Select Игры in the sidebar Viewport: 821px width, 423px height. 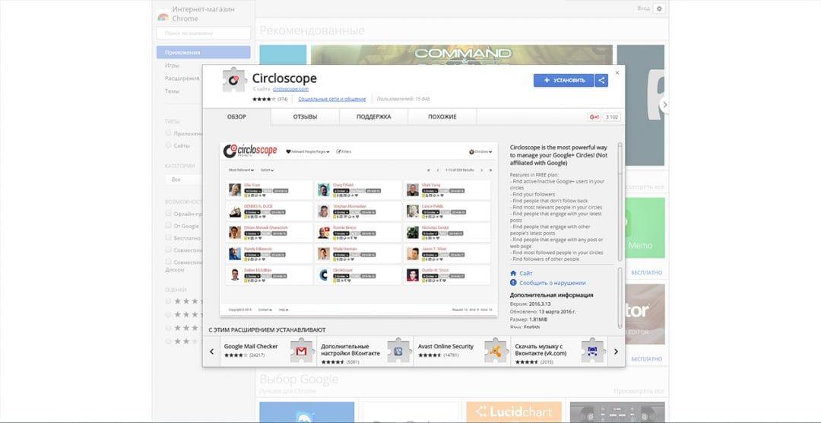pyautogui.click(x=173, y=65)
